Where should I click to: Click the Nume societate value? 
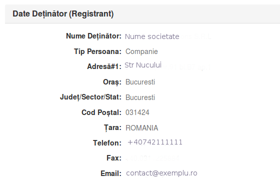pos(152,36)
